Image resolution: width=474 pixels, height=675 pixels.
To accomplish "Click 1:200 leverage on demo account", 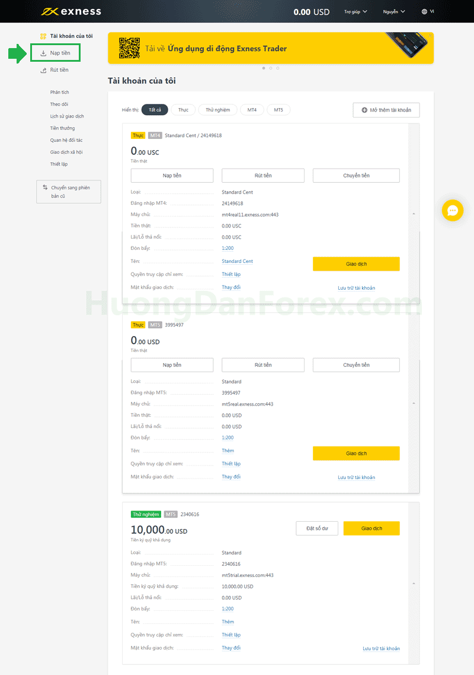I will [x=228, y=609].
